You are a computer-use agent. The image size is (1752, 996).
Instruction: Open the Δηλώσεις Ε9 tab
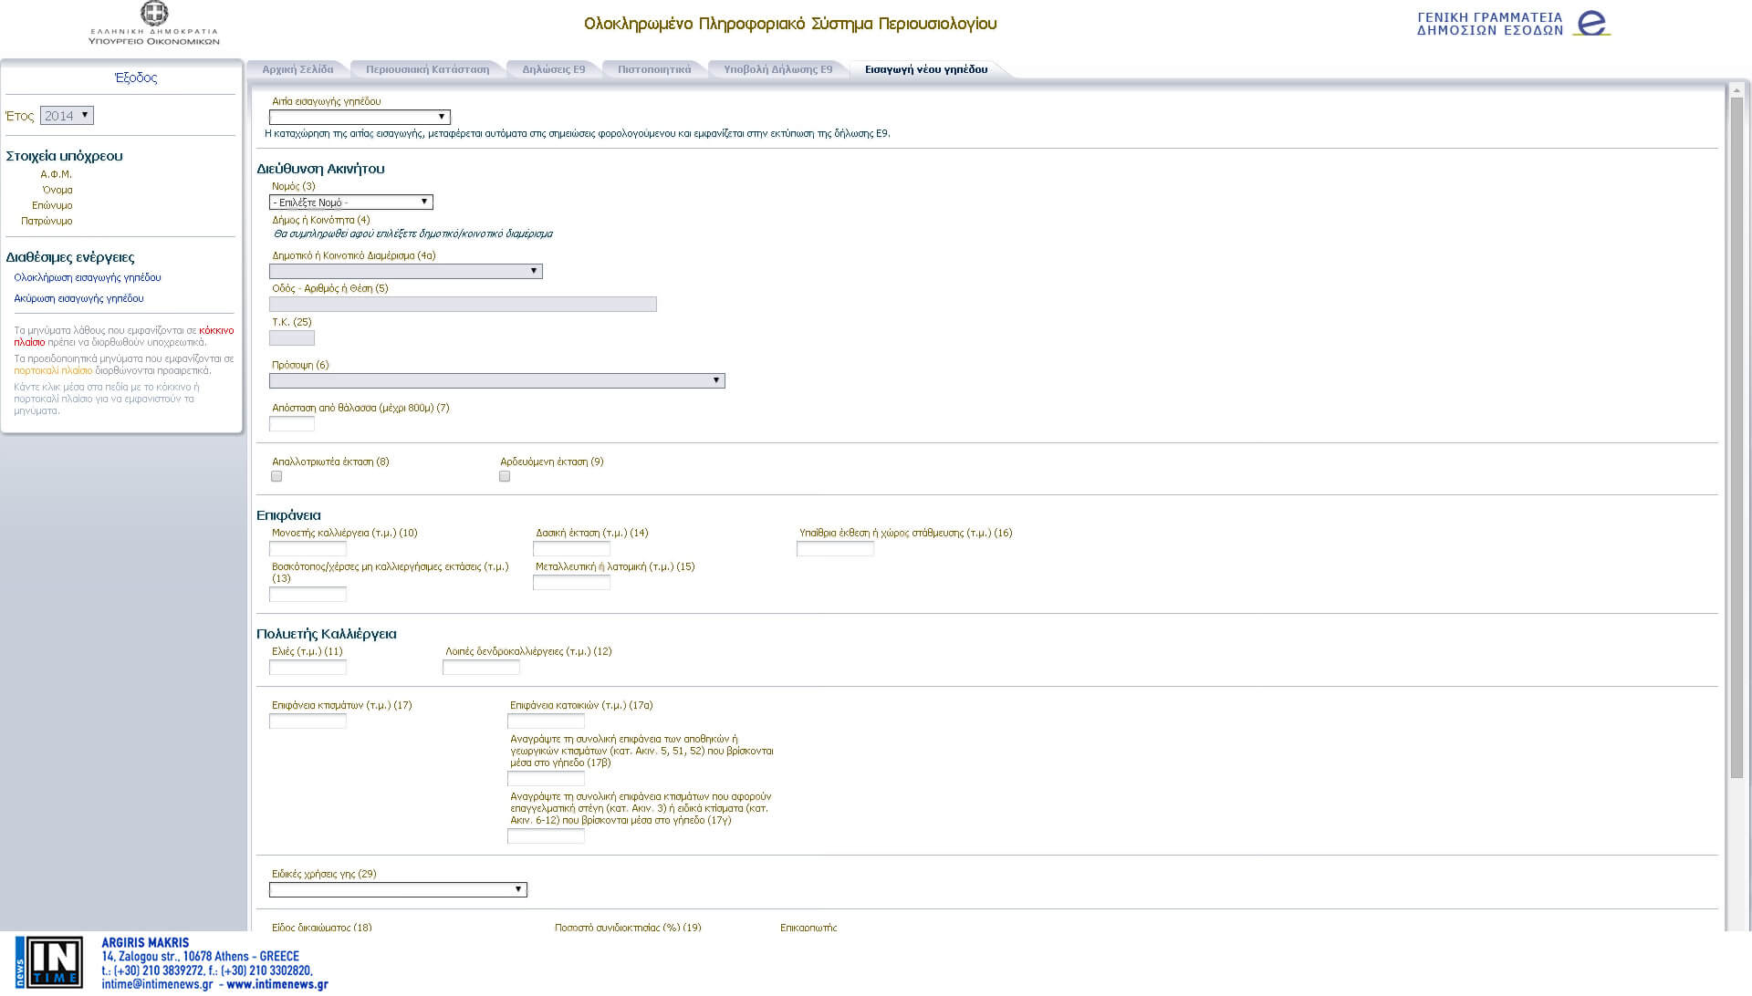coord(554,69)
